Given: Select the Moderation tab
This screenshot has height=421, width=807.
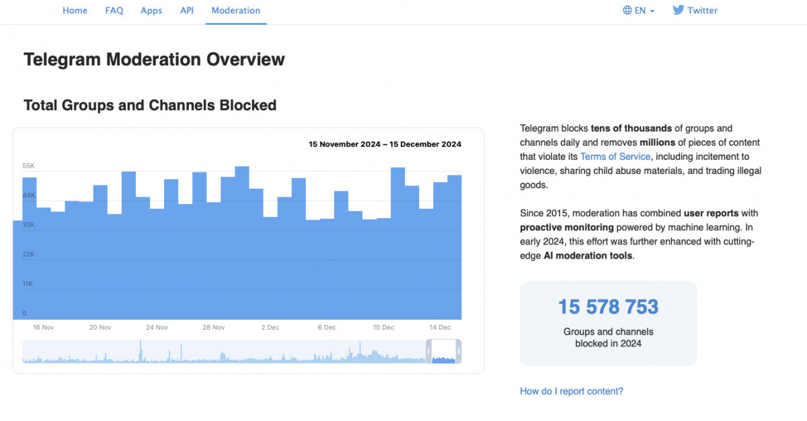Looking at the screenshot, I should (236, 11).
